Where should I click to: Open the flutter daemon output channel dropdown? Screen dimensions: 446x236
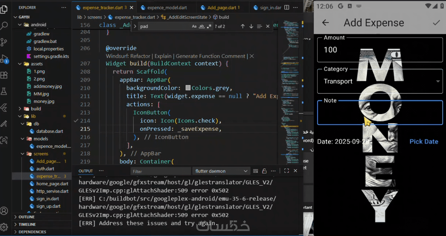tap(221, 171)
